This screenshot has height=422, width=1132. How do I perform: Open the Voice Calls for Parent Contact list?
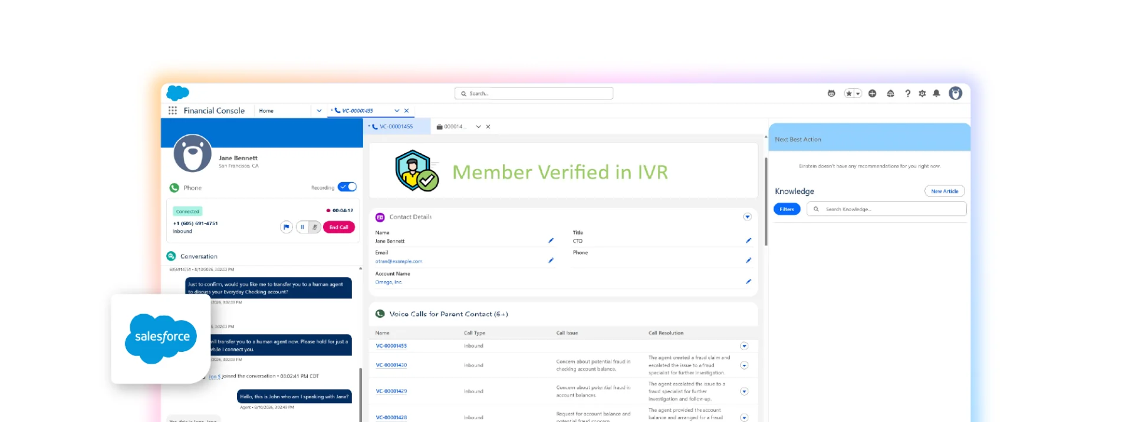click(x=448, y=314)
